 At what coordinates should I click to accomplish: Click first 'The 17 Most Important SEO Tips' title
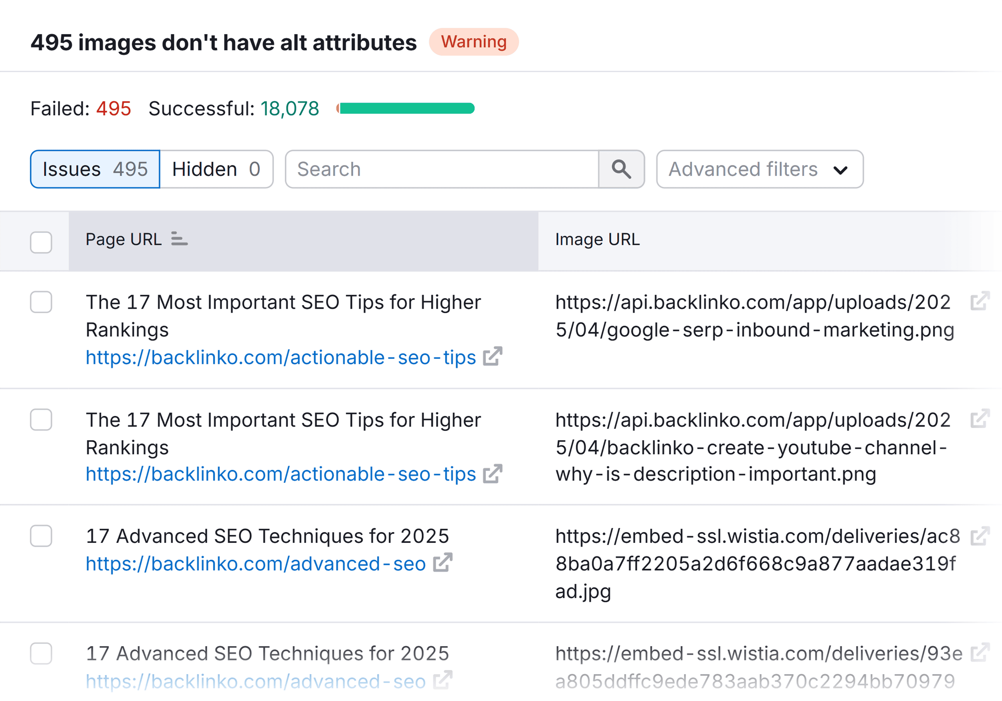283,316
